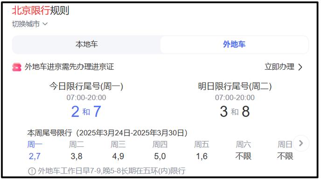Image resolution: width=321 pixels, height=179 pixels.
Task: Click the pink 进京证 ticket icon
Action: (17, 67)
